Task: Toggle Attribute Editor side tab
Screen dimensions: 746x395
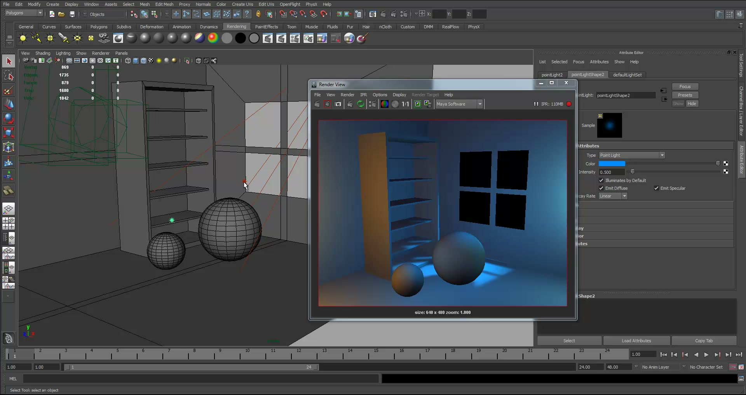Action: point(741,159)
